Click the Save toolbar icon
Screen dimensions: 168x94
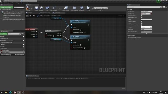coord(36,8)
